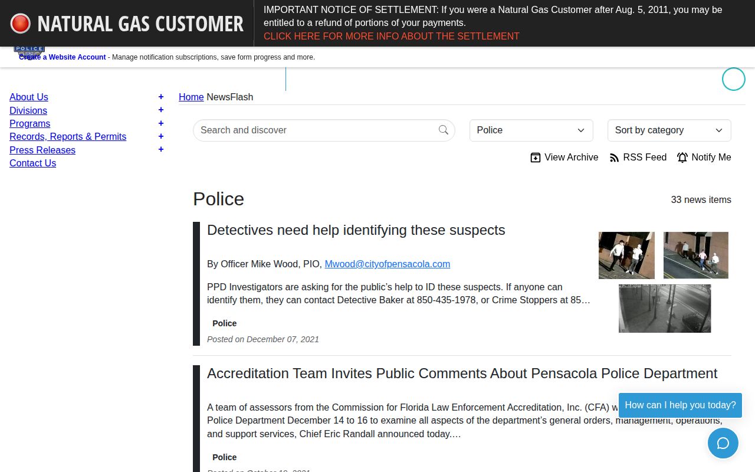Open the View Archive icon link
The width and height of the screenshot is (755, 472).
536,158
